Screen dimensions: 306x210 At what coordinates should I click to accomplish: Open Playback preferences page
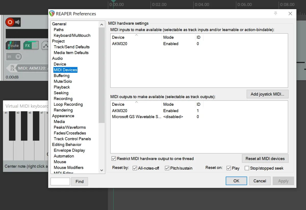(x=62, y=87)
